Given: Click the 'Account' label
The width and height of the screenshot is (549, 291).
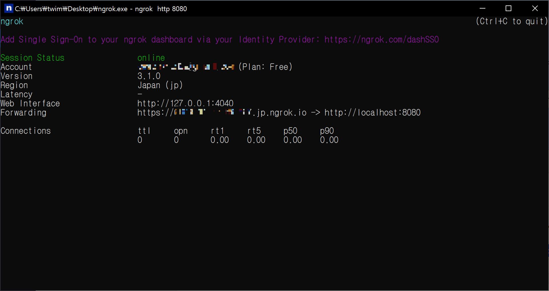Looking at the screenshot, I should click(16, 67).
